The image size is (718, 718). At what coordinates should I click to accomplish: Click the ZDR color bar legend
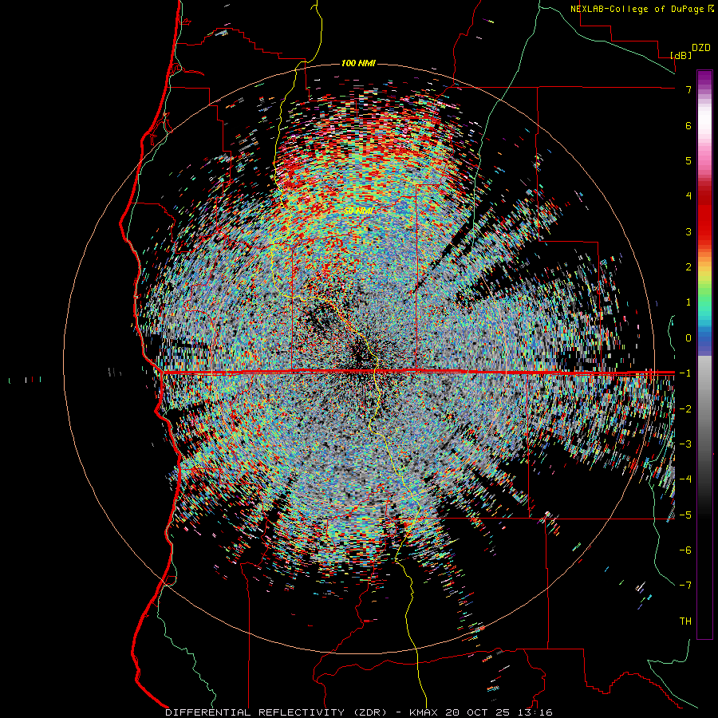point(704,354)
